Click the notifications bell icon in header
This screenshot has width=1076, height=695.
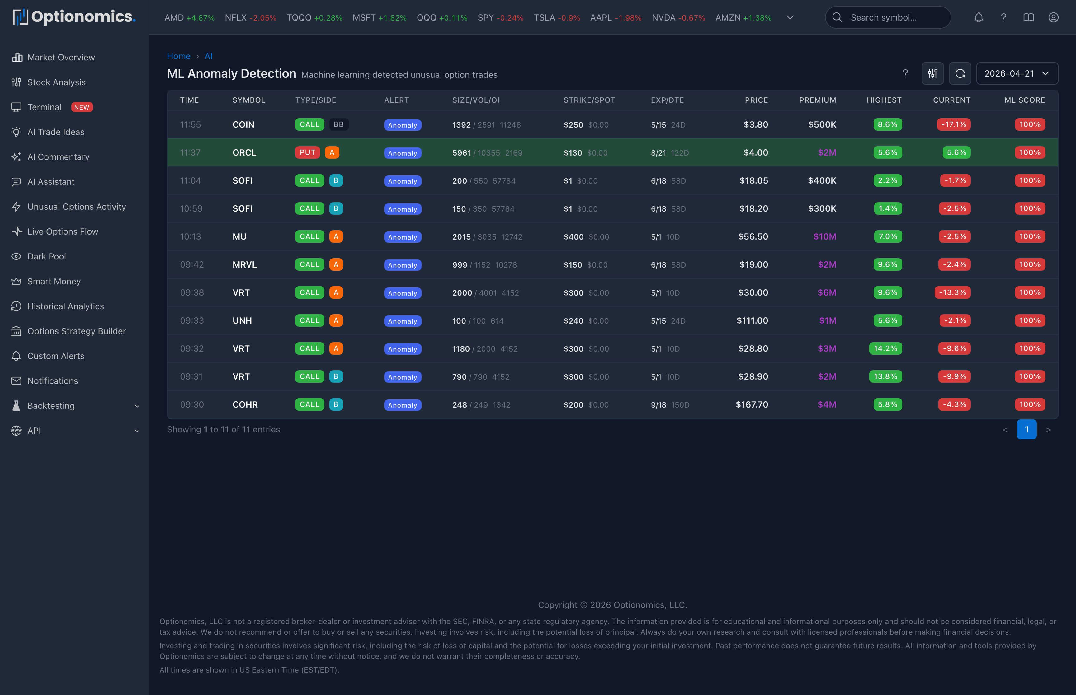point(979,18)
